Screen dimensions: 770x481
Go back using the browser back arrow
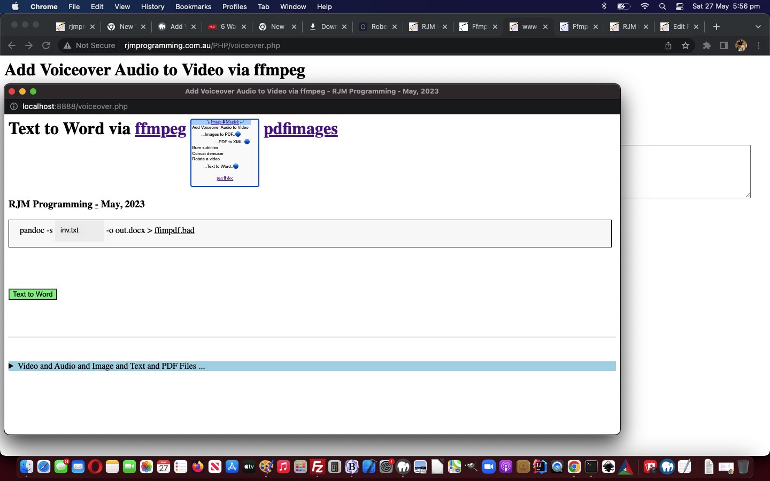coord(12,45)
